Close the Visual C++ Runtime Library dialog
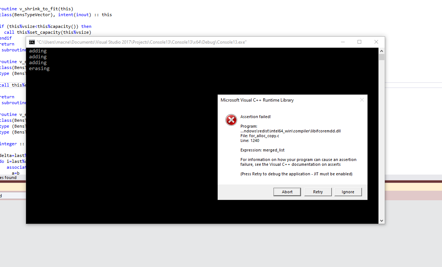The height and width of the screenshot is (267, 442). [x=362, y=100]
